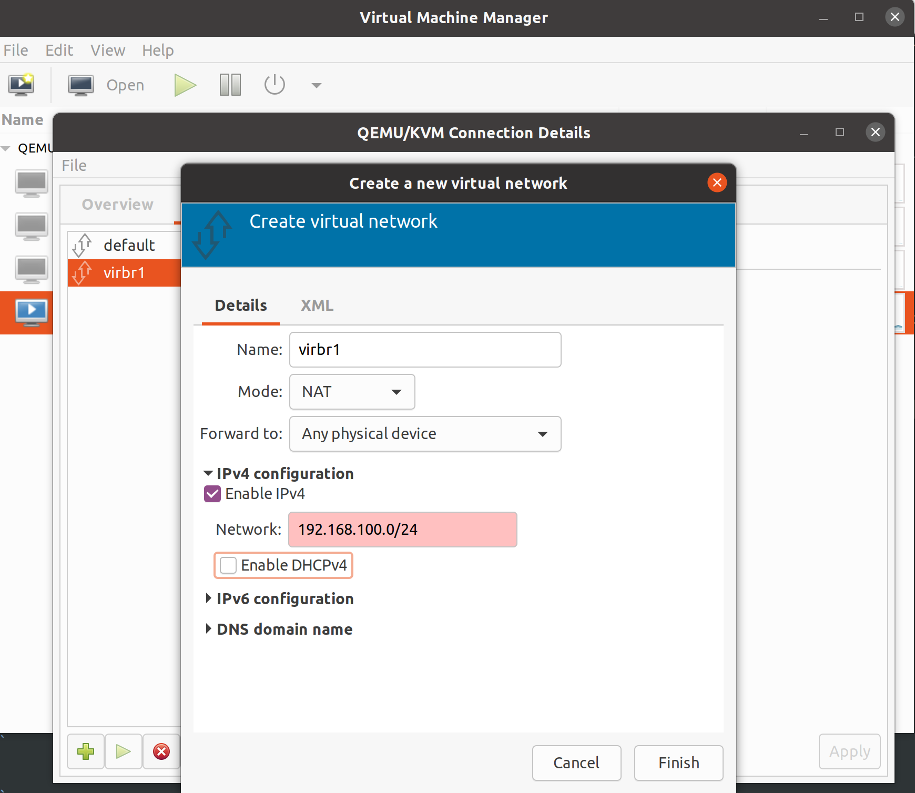This screenshot has width=915, height=793.
Task: Open the Edit menu
Action: 59,50
